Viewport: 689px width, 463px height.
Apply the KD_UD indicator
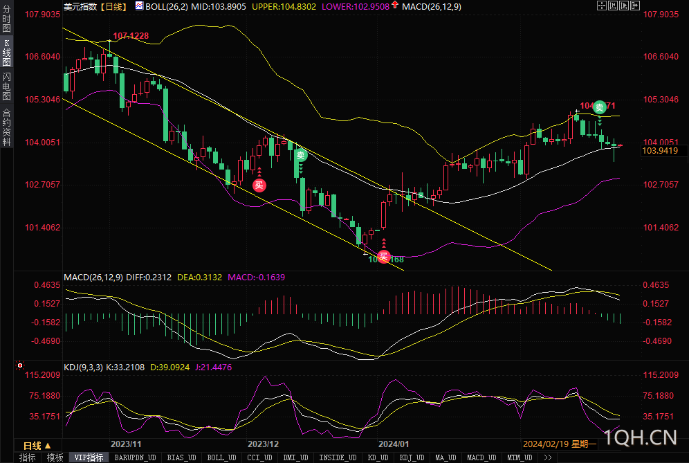point(378,457)
